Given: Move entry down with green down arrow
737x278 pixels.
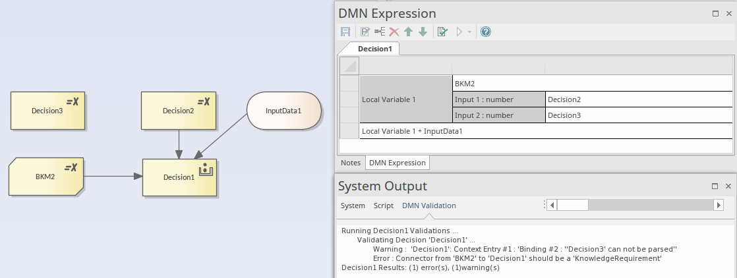Looking at the screenshot, I should pyautogui.click(x=423, y=32).
